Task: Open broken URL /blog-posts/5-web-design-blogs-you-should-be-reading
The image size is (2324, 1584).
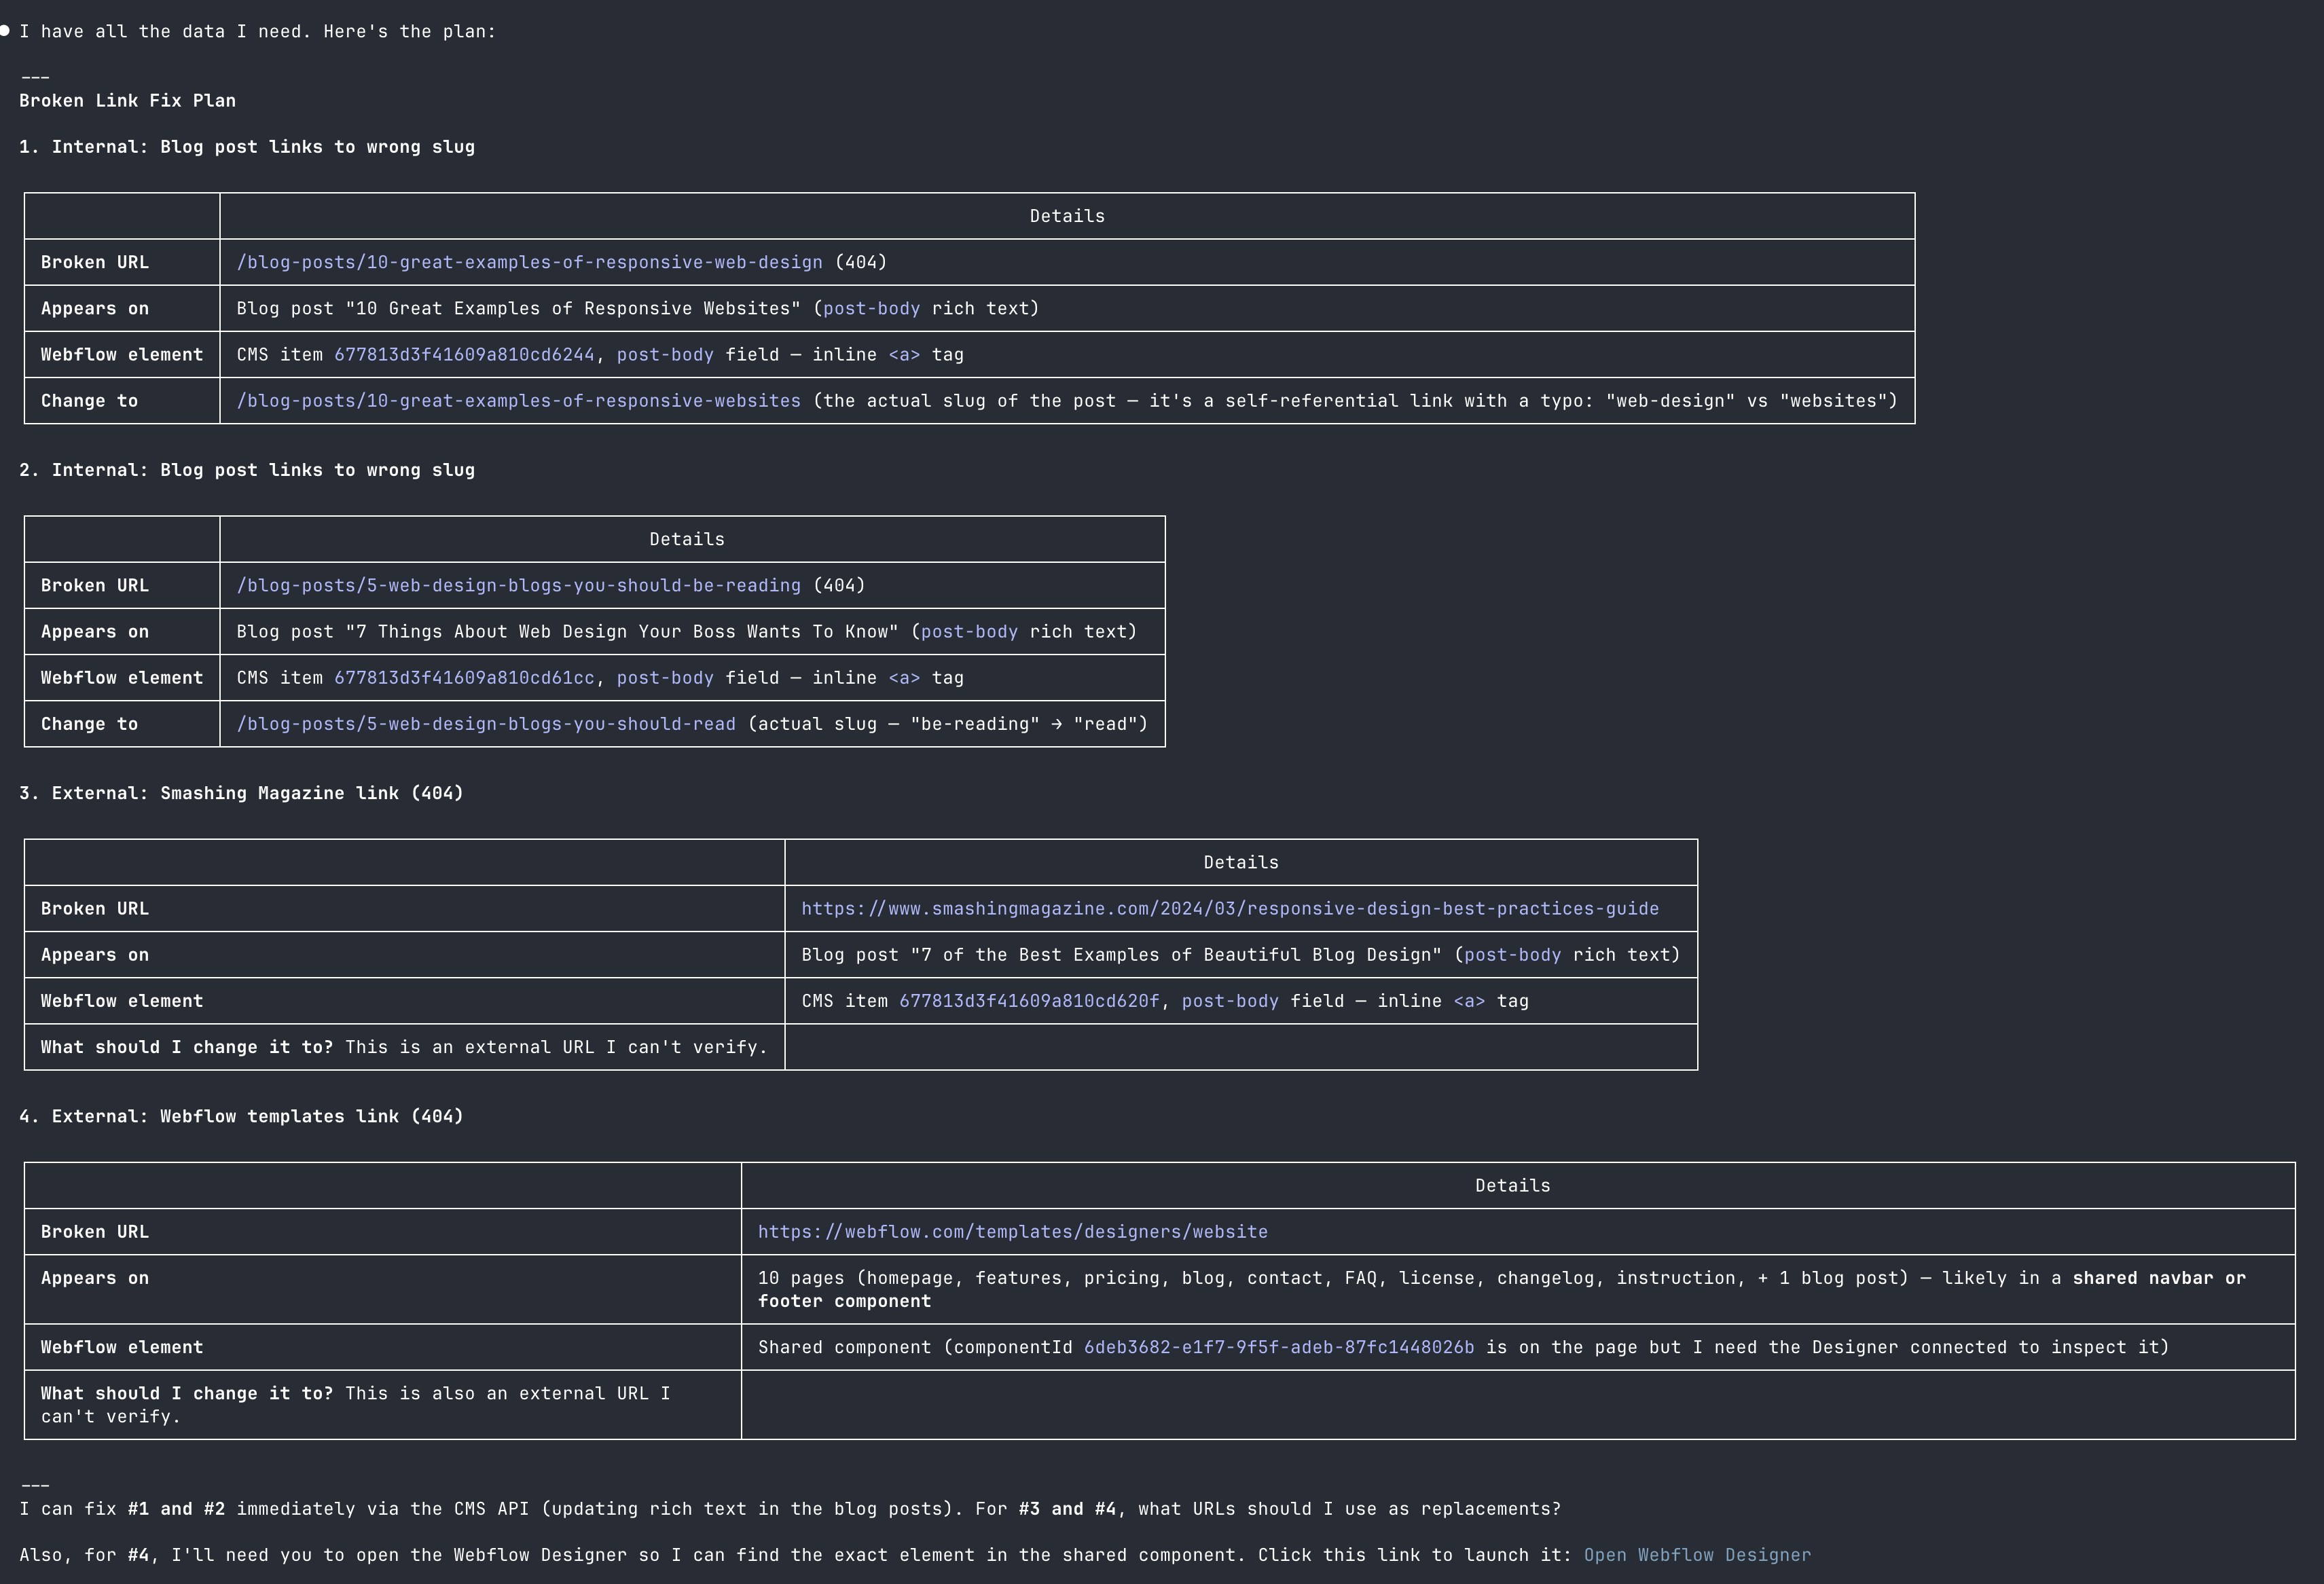Action: pos(518,585)
